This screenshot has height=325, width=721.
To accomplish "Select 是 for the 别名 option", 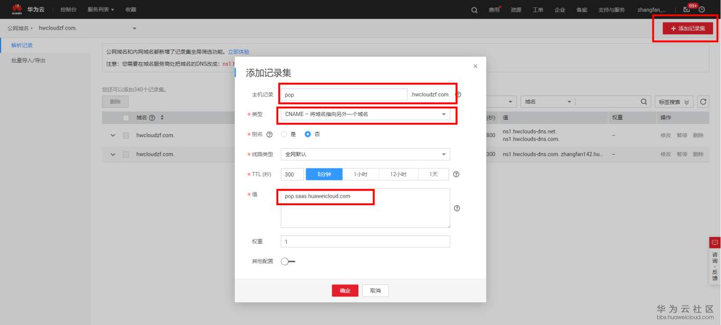I will (284, 135).
